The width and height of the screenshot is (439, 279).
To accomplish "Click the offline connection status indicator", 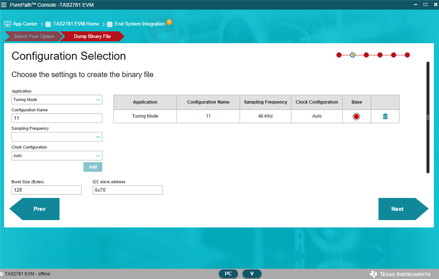I will (1, 274).
